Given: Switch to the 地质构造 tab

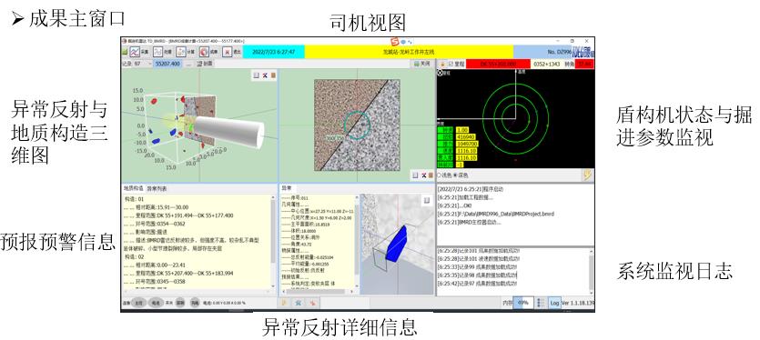Looking at the screenshot, I should [133, 188].
